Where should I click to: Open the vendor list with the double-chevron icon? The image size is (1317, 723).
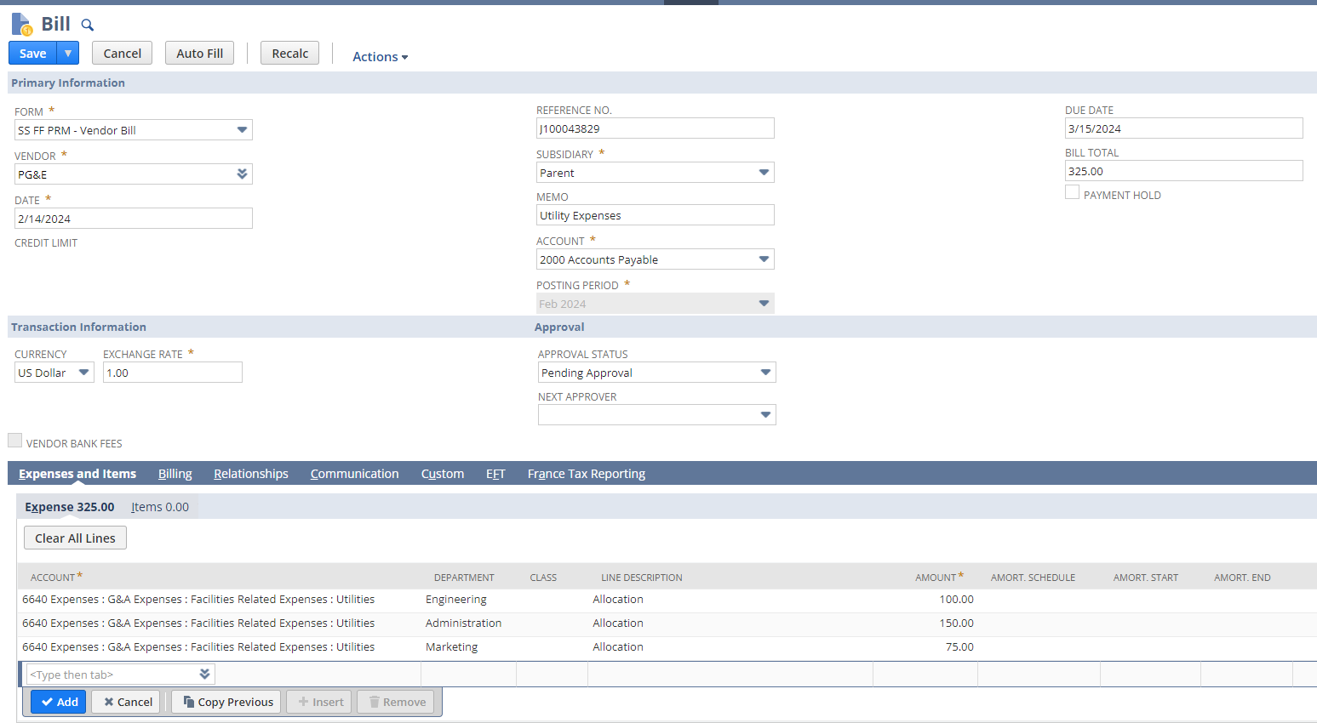click(x=242, y=174)
